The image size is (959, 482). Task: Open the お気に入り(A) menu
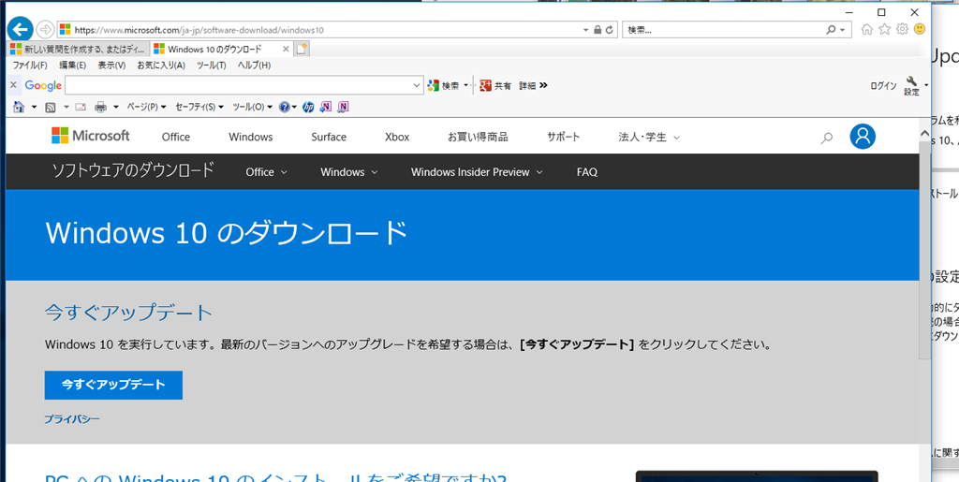pyautogui.click(x=161, y=66)
